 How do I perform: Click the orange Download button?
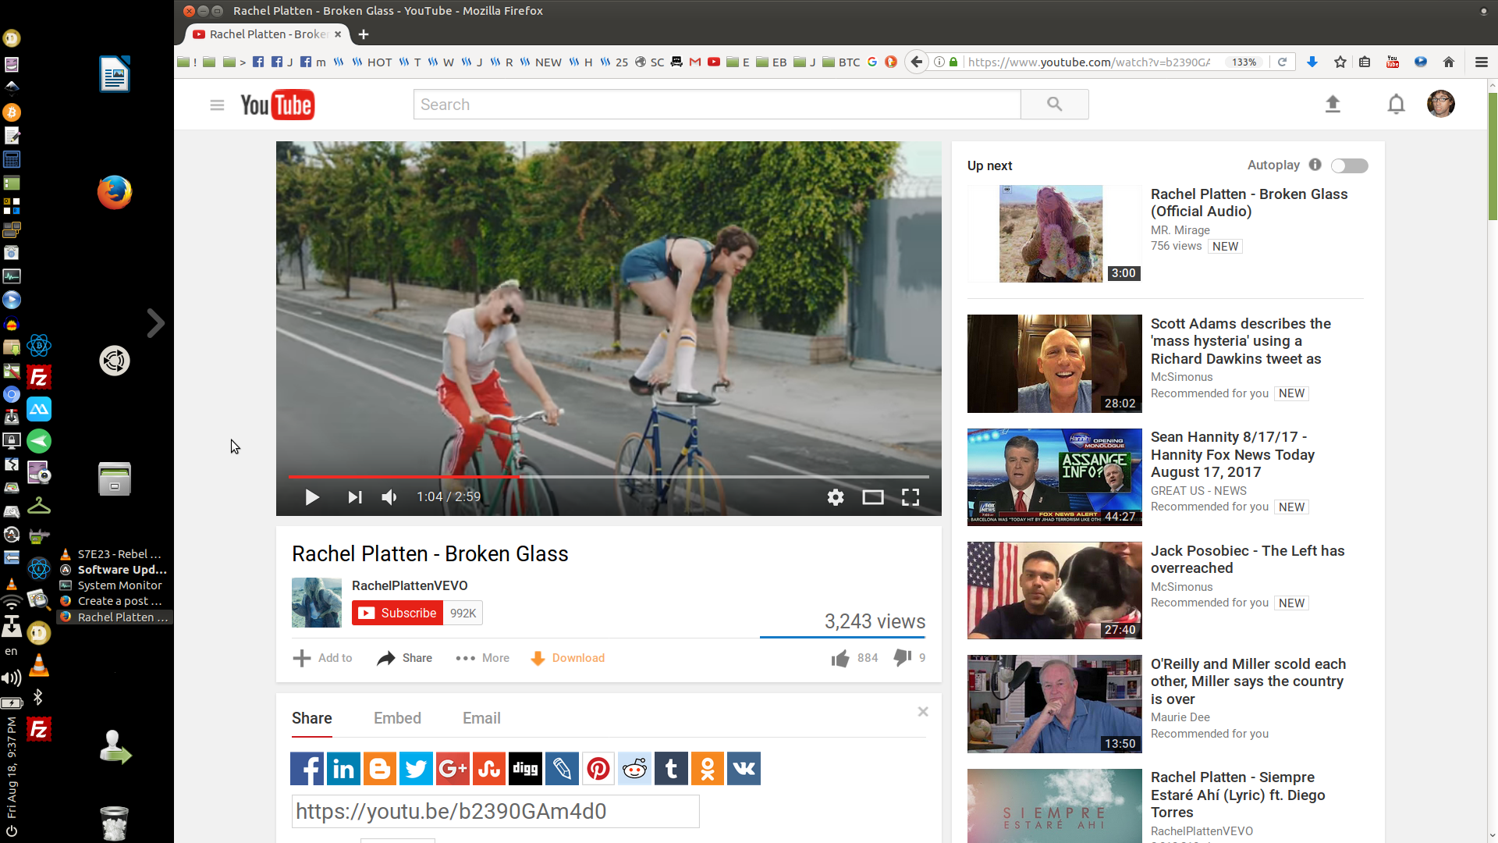(568, 658)
